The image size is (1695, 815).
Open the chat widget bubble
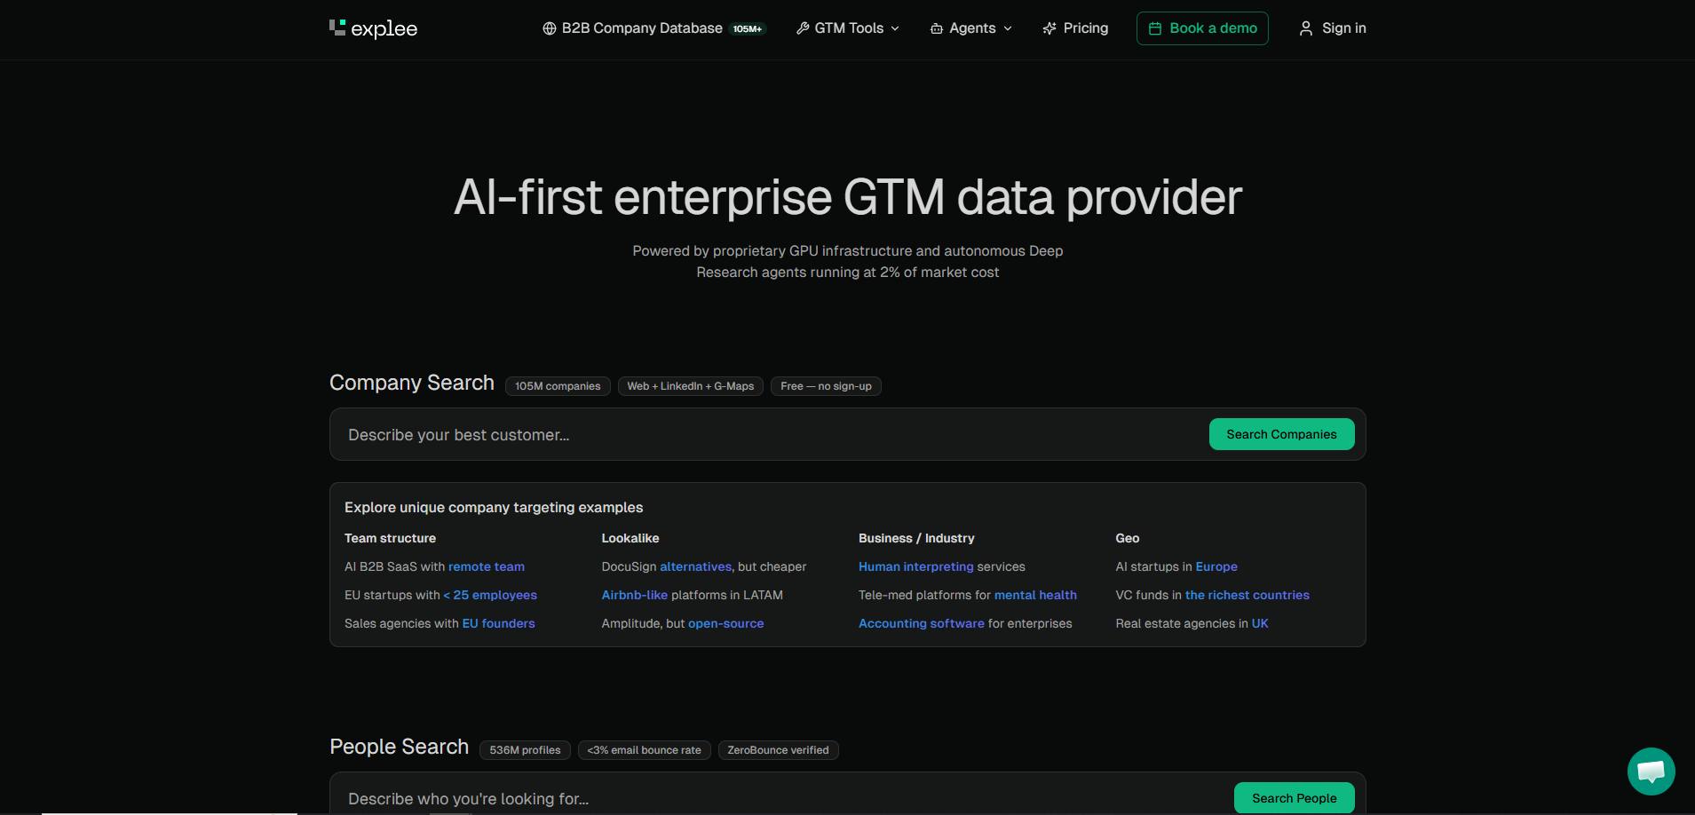[1651, 771]
